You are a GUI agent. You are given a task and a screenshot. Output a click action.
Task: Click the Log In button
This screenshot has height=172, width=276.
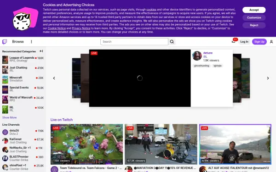point(244,42)
